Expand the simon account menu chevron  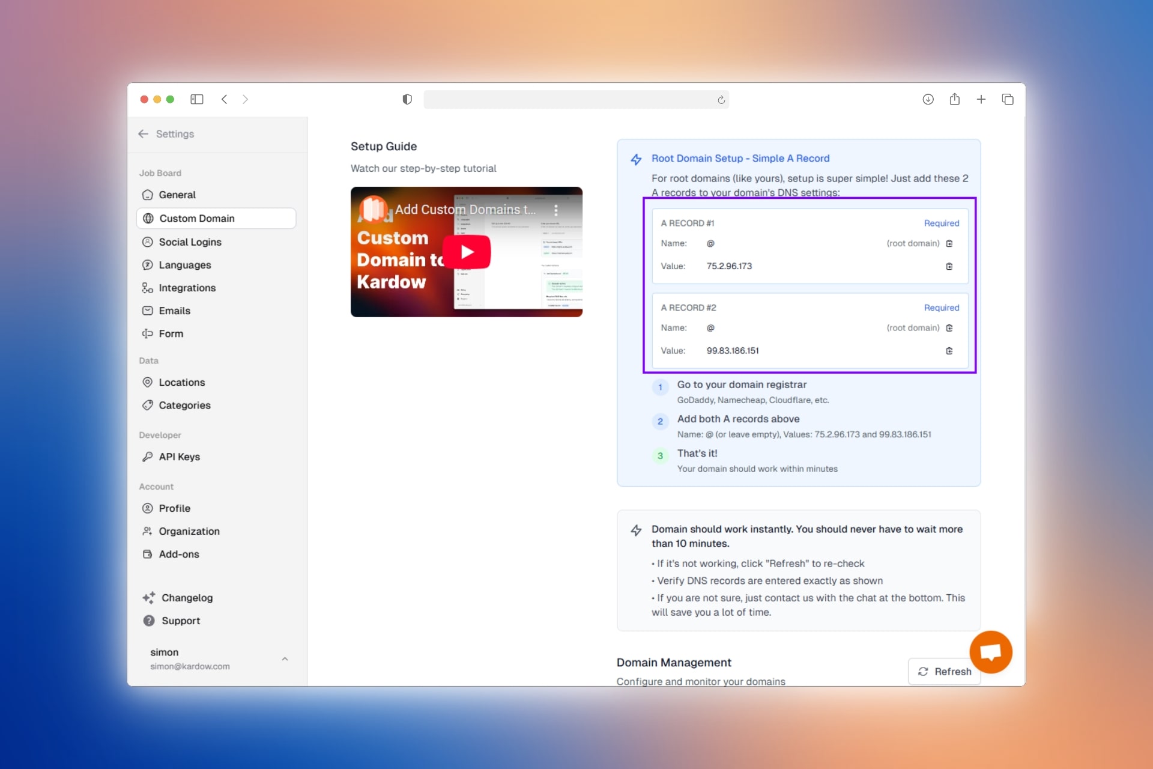point(285,659)
